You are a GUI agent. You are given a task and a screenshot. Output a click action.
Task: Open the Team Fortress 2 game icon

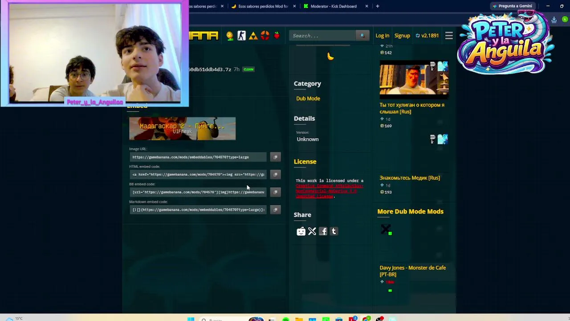tap(265, 36)
